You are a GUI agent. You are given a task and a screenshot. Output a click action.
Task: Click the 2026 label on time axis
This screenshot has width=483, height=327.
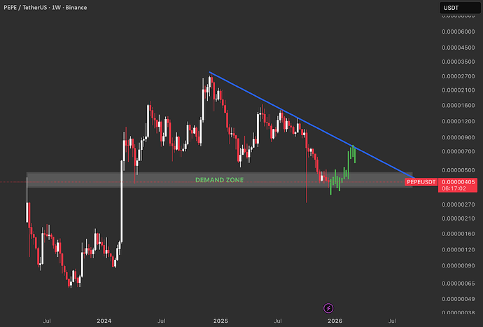coord(335,321)
